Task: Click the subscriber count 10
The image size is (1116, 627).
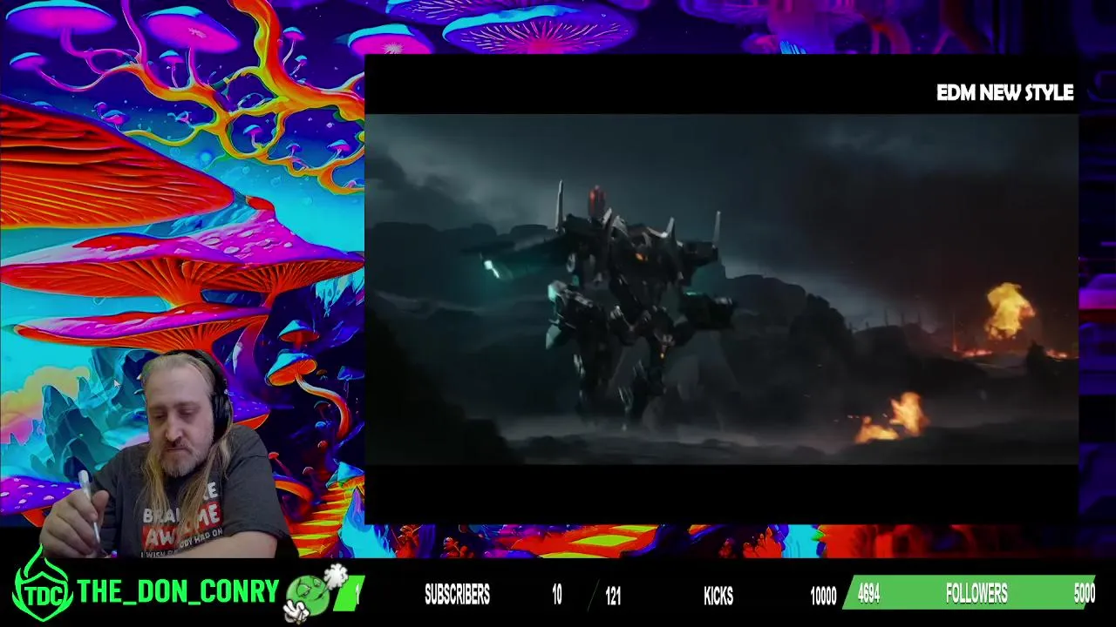Action: point(556,596)
